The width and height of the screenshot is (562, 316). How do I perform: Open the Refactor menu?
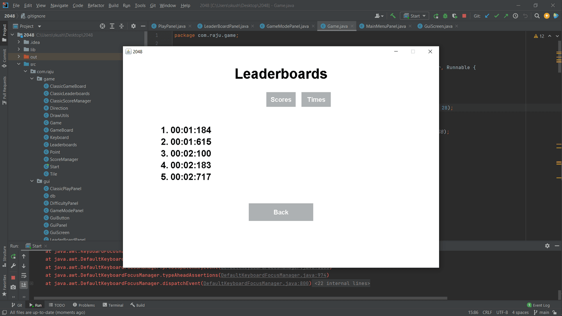pyautogui.click(x=96, y=5)
